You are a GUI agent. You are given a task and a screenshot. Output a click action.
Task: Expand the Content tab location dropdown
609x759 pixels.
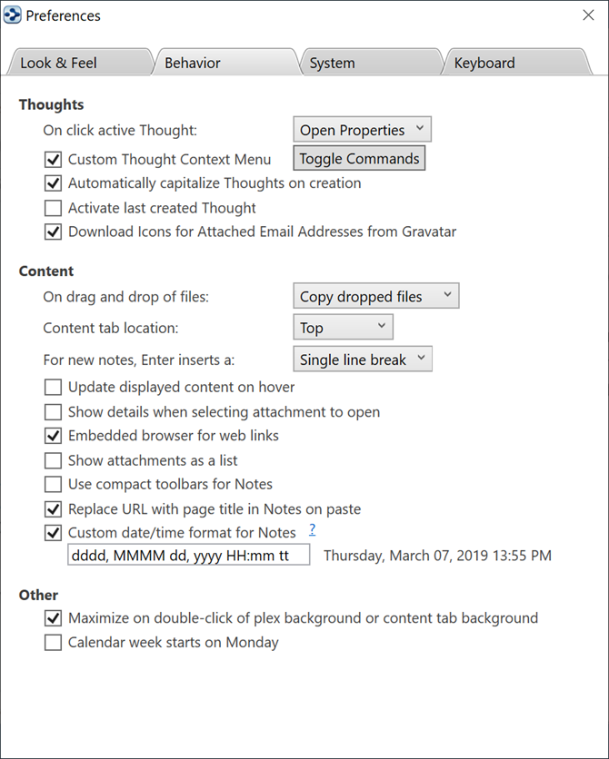pyautogui.click(x=344, y=328)
